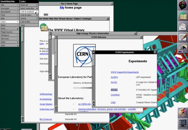The image size is (188, 130).
Task: Click scroll-down arrow in High-Energy Physics Information window
Action: [50, 78]
